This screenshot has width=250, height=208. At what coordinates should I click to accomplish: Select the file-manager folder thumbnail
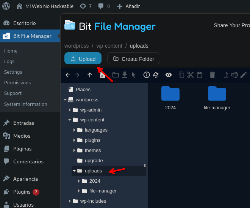coord(217,95)
